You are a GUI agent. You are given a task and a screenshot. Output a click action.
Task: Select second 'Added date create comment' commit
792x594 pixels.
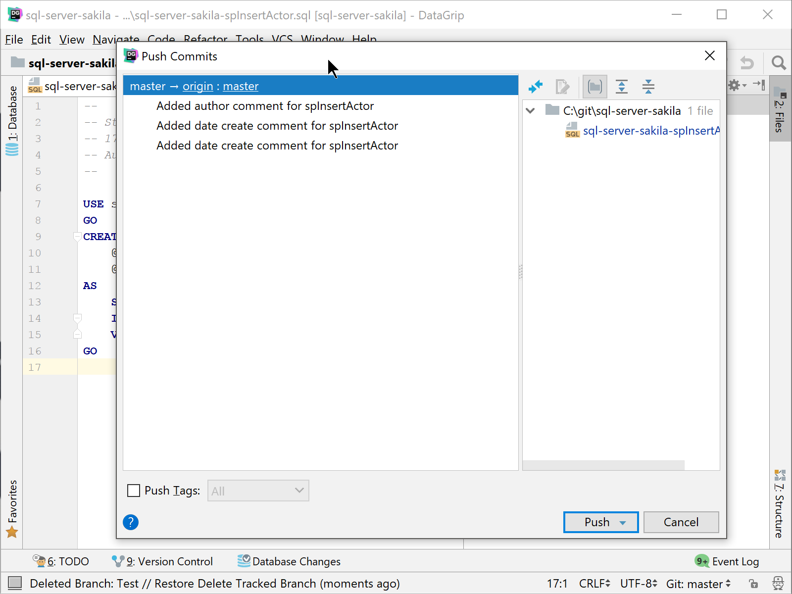click(x=277, y=126)
